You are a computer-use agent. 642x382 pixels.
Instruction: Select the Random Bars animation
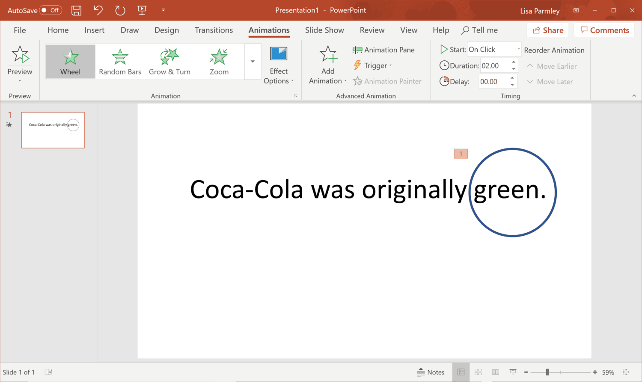tap(120, 62)
